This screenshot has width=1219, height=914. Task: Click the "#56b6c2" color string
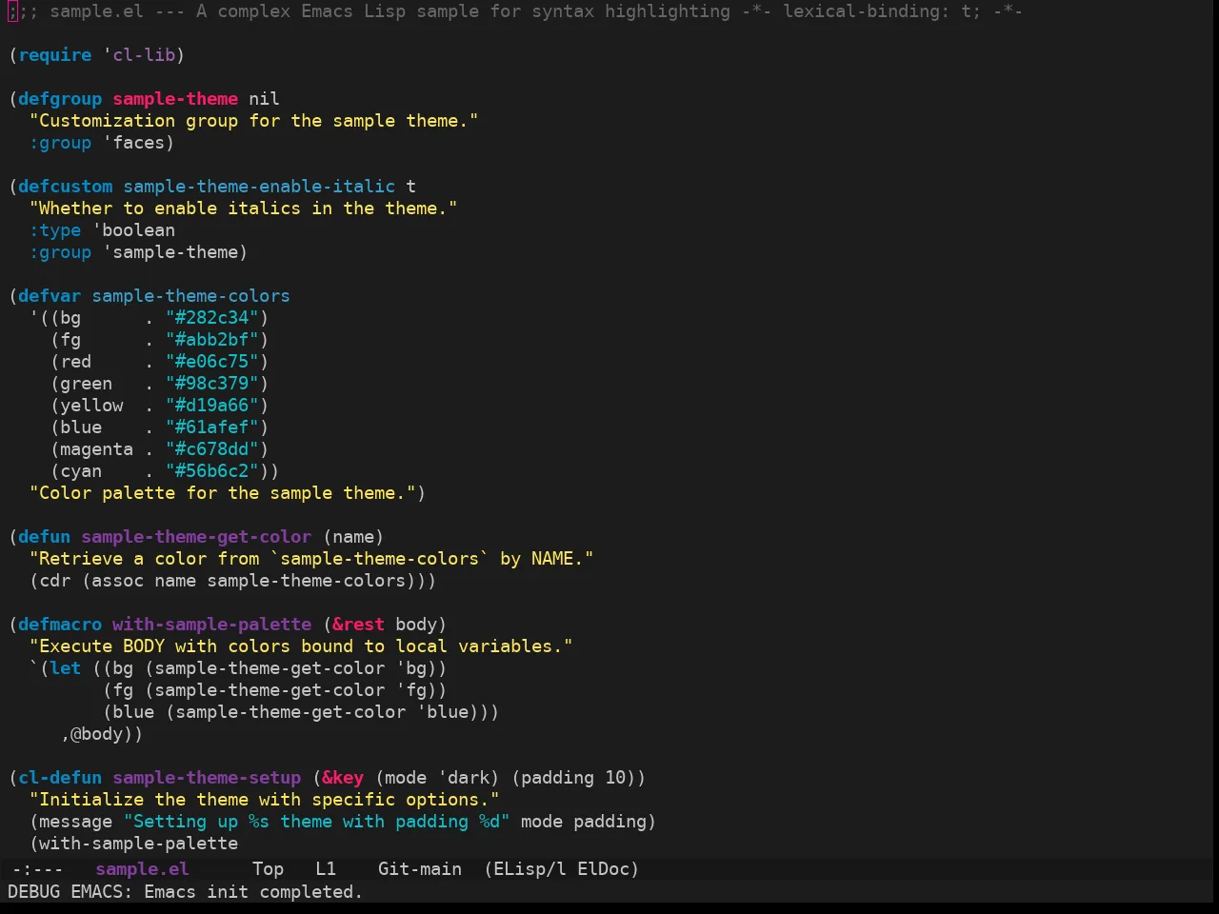(212, 471)
